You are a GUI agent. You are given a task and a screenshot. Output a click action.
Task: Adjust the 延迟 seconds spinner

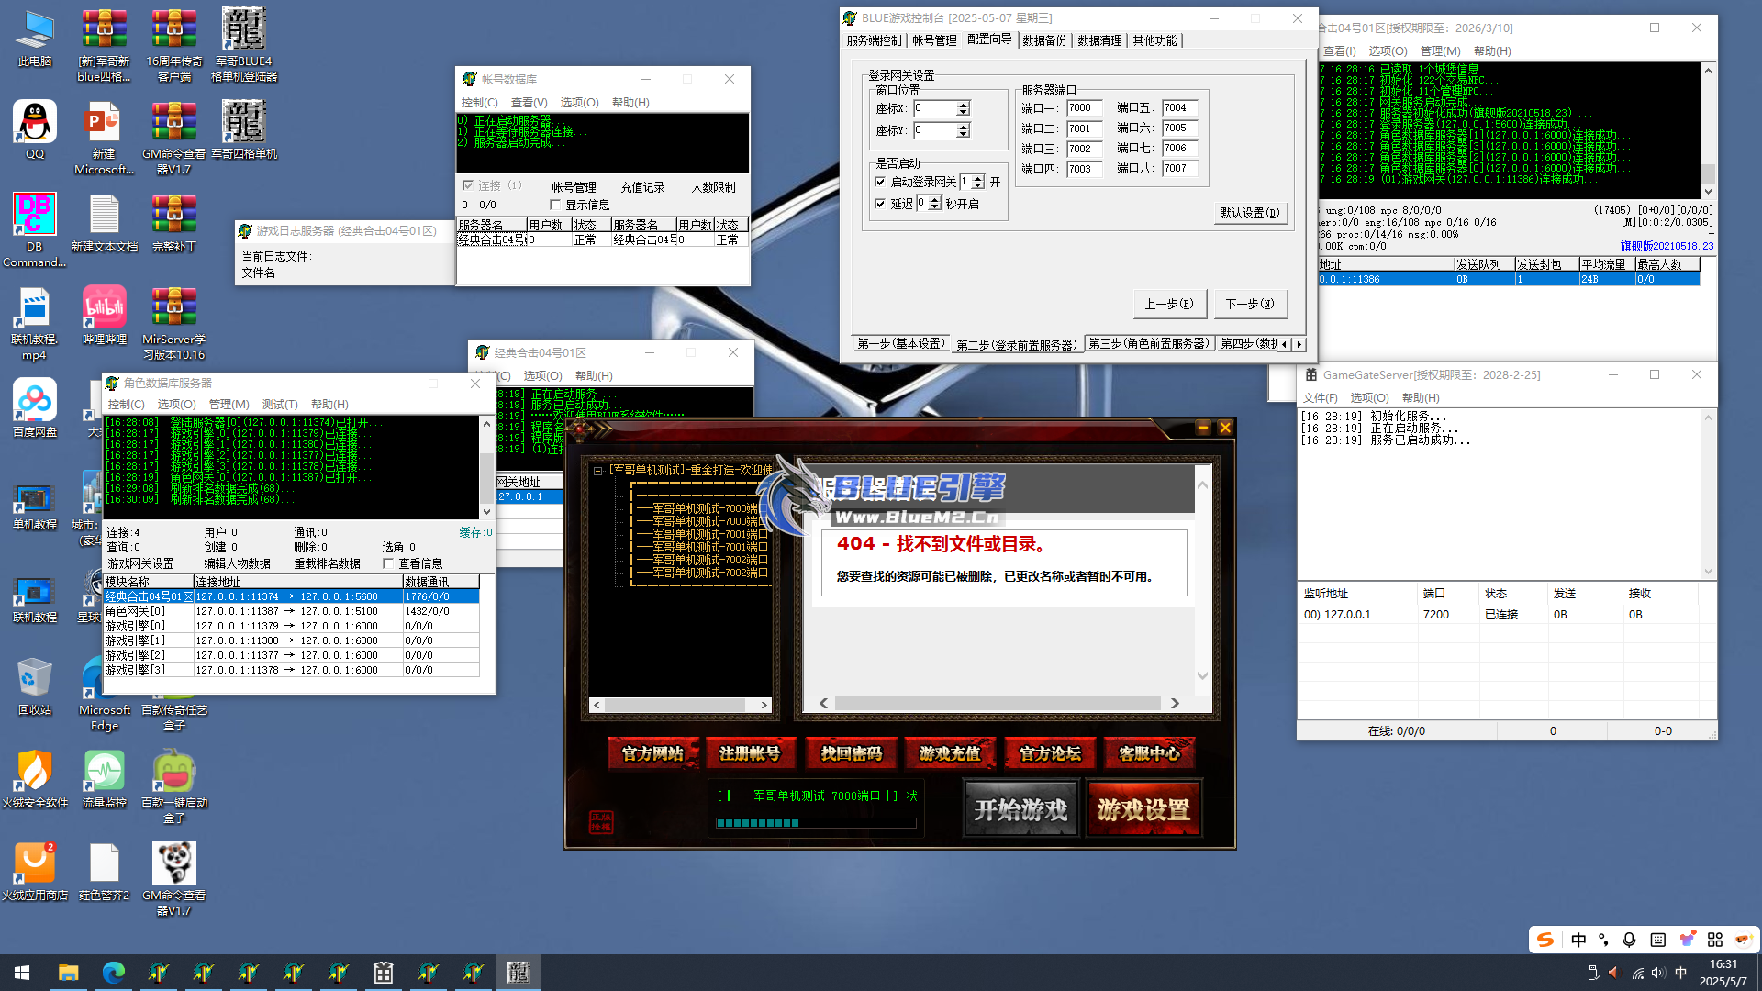pos(934,204)
